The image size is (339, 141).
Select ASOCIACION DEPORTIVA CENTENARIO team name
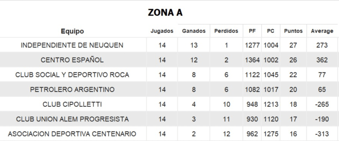(72, 134)
